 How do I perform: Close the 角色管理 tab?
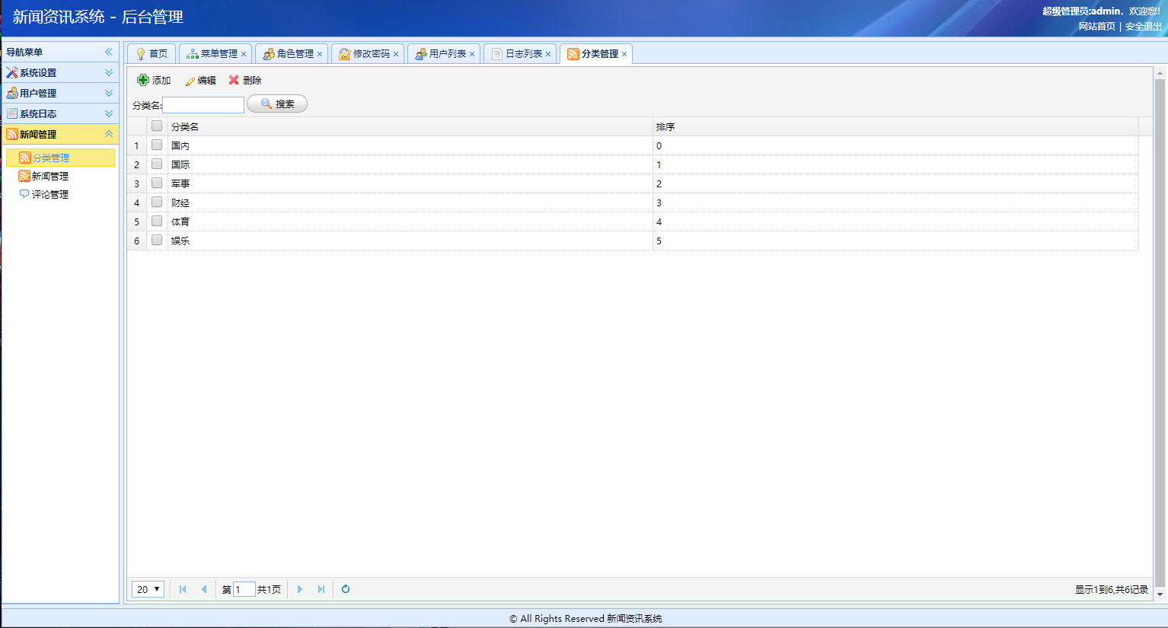(320, 54)
